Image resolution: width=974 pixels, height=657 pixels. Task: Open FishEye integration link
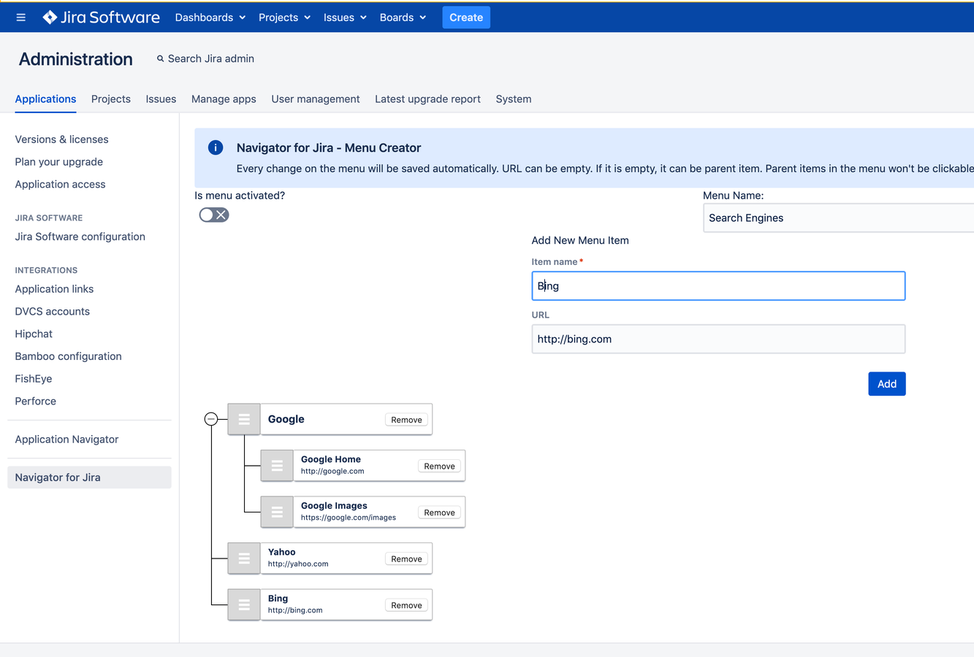pos(34,379)
